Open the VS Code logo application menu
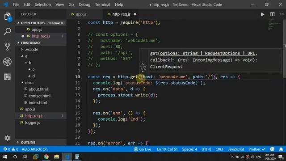 point(5,4)
